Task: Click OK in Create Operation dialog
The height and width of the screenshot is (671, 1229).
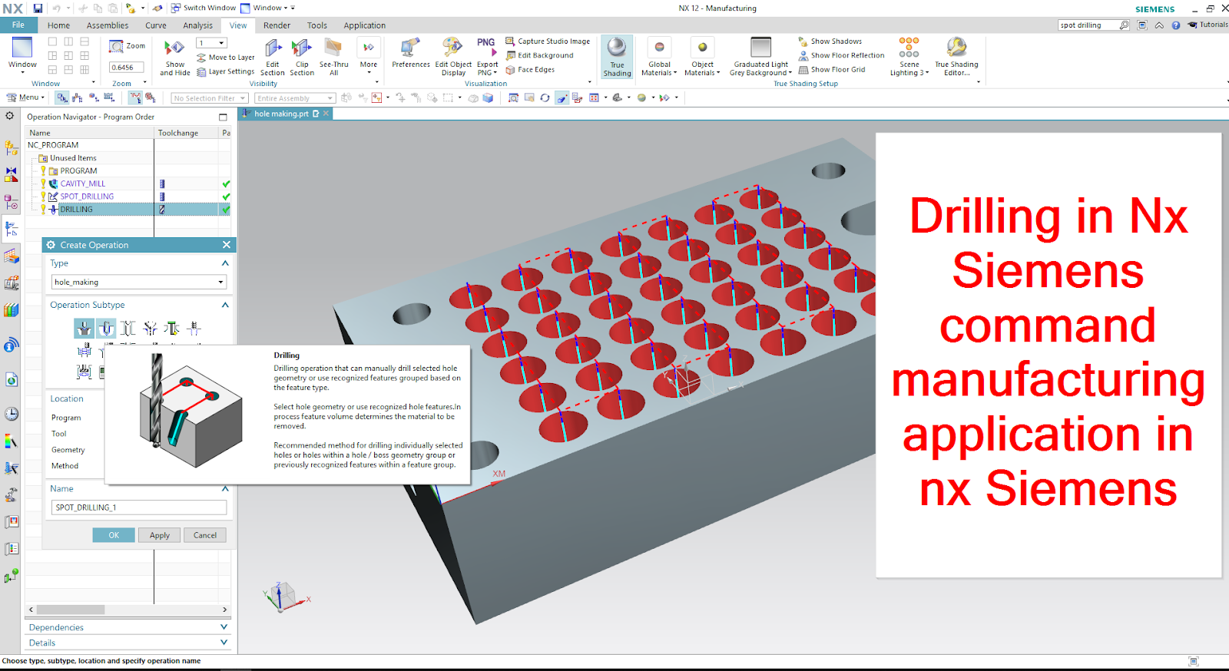Action: pyautogui.click(x=114, y=535)
